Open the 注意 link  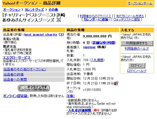coord(71,96)
